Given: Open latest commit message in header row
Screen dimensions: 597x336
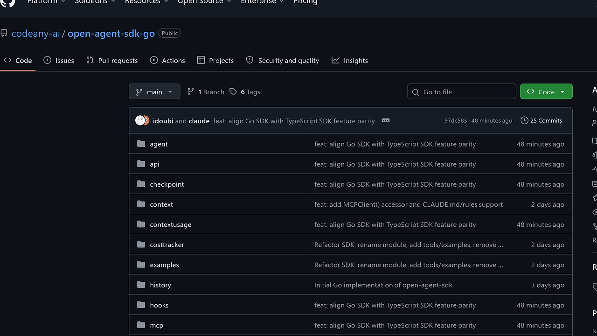Looking at the screenshot, I should [294, 121].
